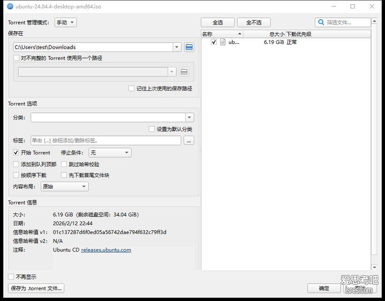Click the ISO file icon in file list
This screenshot has width=385, height=301.
223,42
